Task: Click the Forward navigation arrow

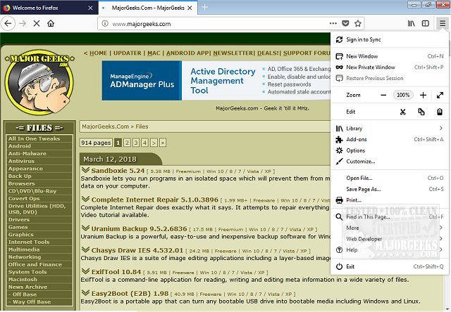Action: point(23,23)
